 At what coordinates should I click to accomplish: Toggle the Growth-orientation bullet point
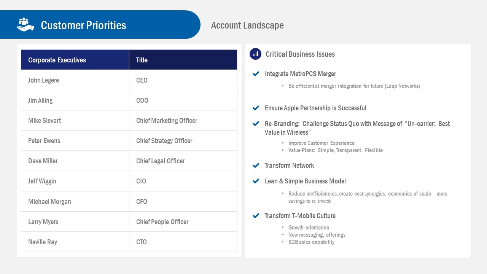tap(309, 227)
